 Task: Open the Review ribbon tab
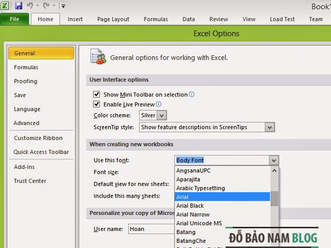pos(219,19)
